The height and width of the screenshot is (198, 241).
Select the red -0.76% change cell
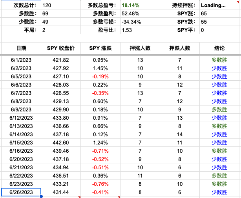pos(100,184)
